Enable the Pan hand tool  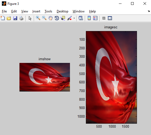tap(51, 18)
